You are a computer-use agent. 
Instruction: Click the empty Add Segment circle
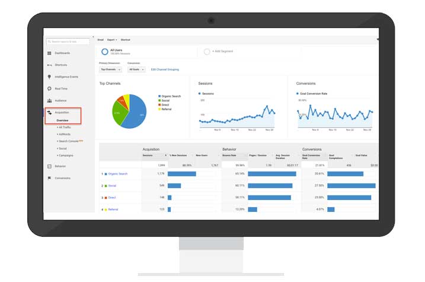pyautogui.click(x=207, y=52)
